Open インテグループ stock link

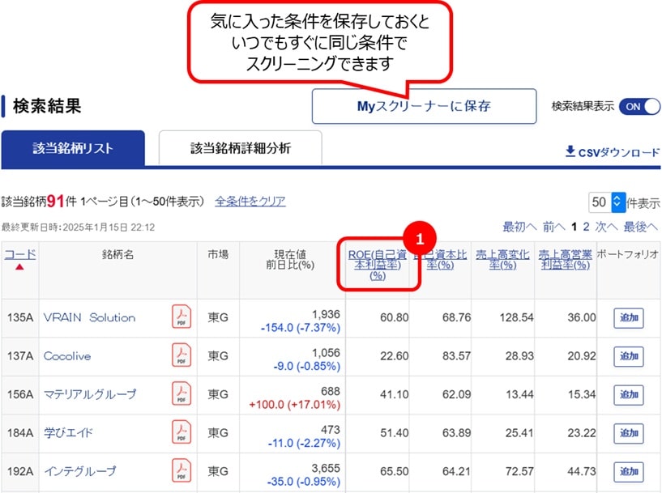pyautogui.click(x=79, y=471)
